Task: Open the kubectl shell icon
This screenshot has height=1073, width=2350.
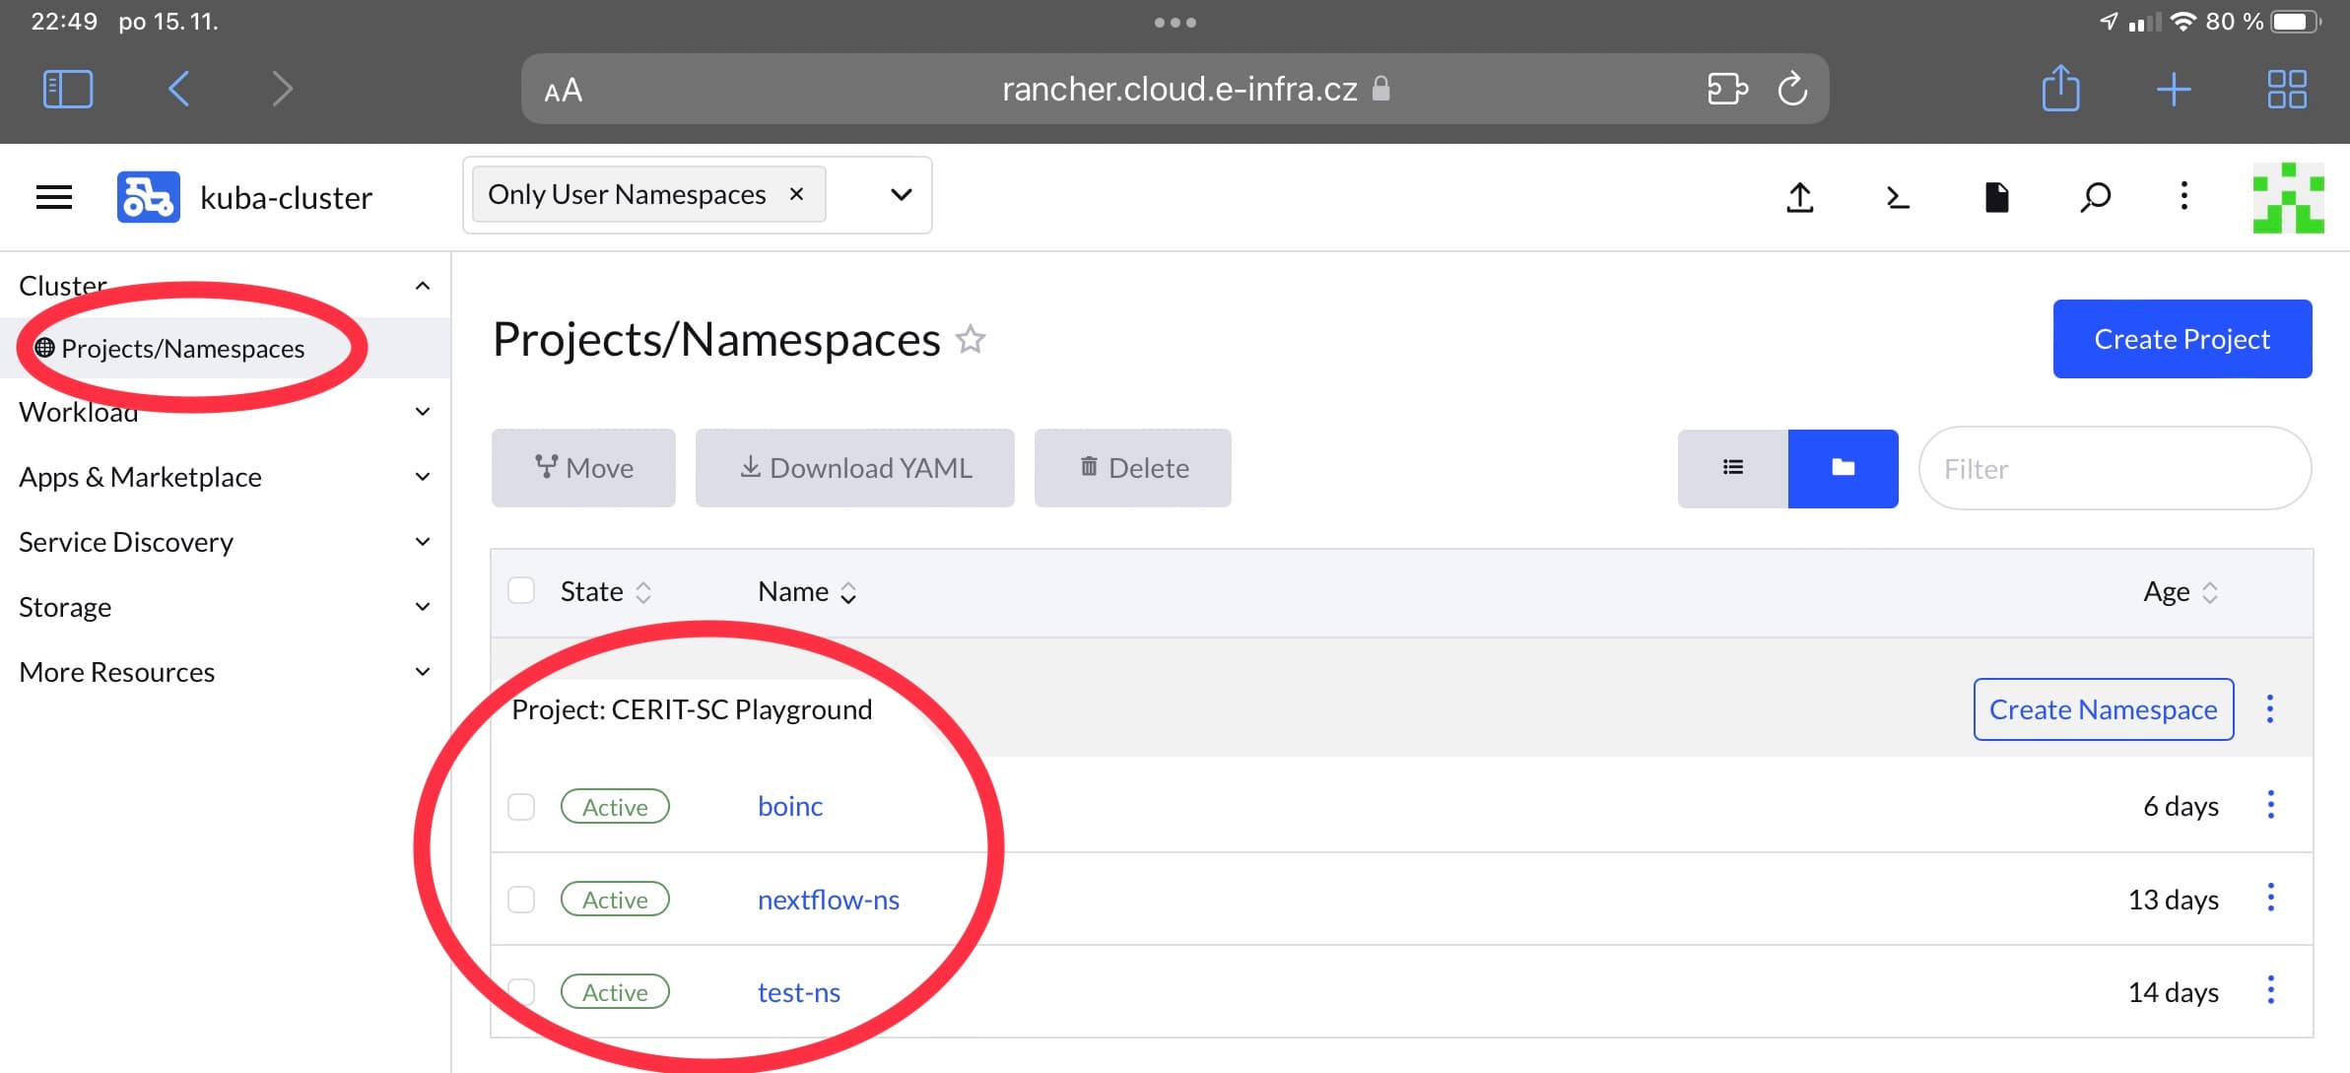Action: point(1897,197)
